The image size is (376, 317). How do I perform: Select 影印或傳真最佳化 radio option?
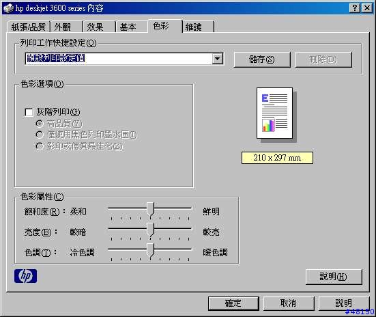[40, 146]
